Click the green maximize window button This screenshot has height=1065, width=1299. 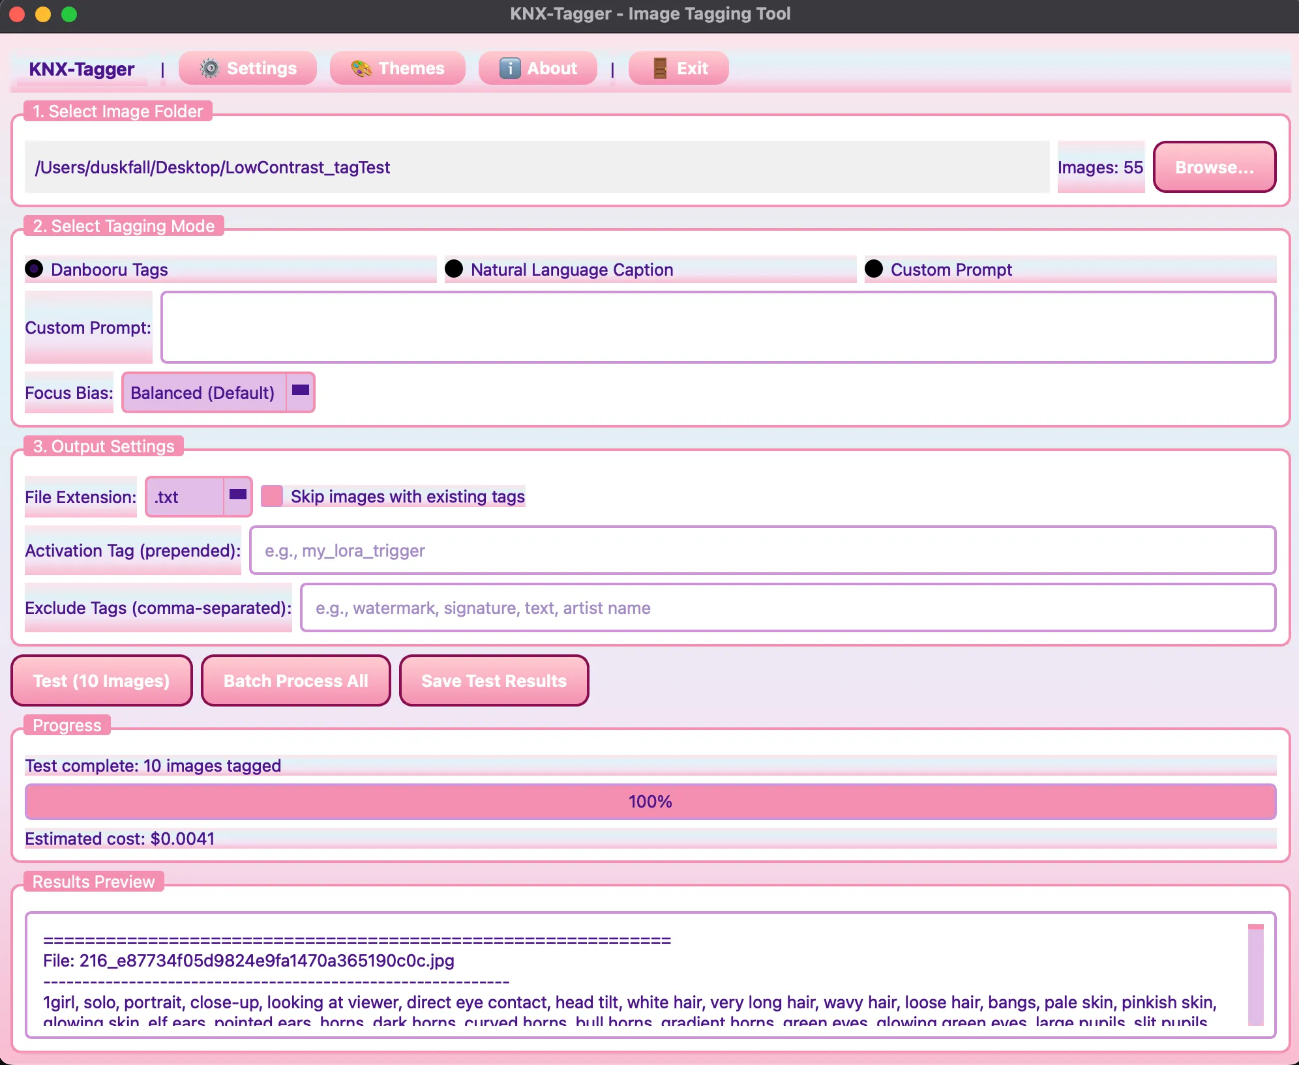[x=69, y=14]
